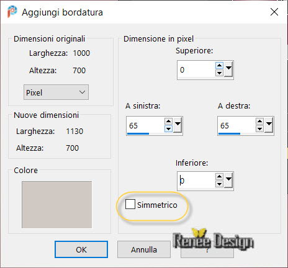Expand the Superiore slider dropdown arrow
The width and height of the screenshot is (288, 268).
(x=228, y=69)
